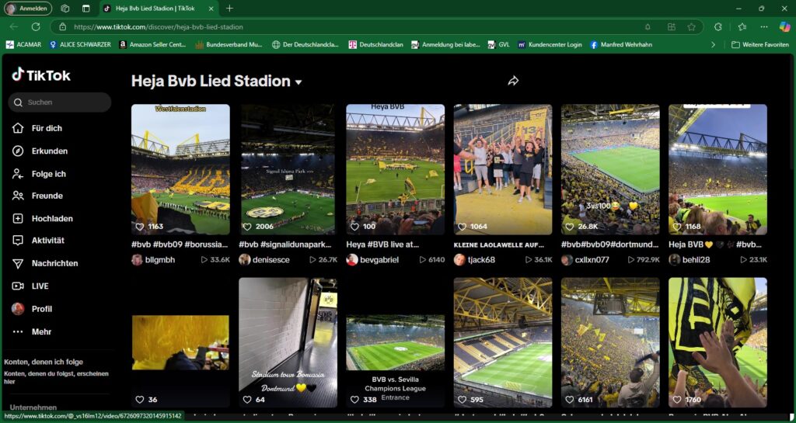This screenshot has height=423, width=796.
Task: Open the tab actions menu icon
Action: pos(86,9)
